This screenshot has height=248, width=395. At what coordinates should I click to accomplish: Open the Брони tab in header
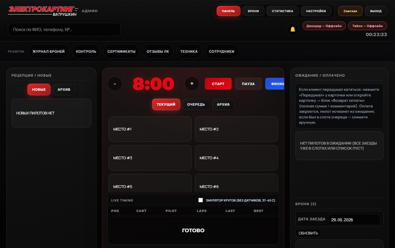(x=253, y=11)
